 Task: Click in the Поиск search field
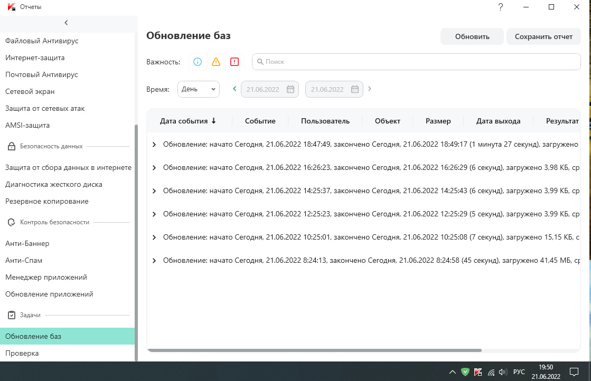416,62
